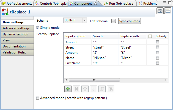Click the paste rows icon
Viewport: 173px width, 110px height.
tap(110, 89)
